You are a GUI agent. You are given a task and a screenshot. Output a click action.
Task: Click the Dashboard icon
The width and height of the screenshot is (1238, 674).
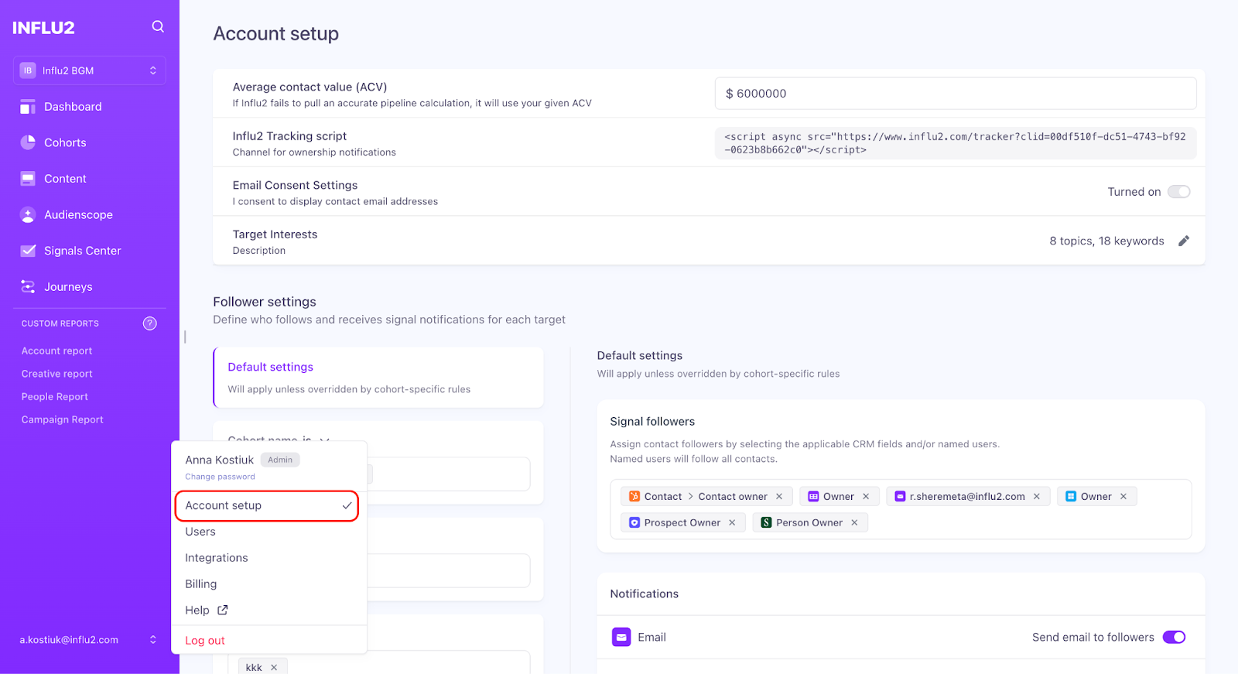pyautogui.click(x=28, y=107)
